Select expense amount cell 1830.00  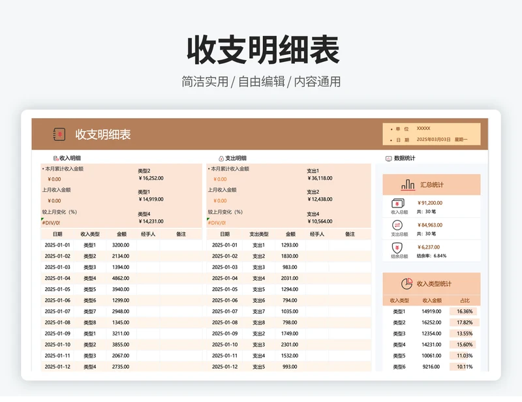(290, 256)
